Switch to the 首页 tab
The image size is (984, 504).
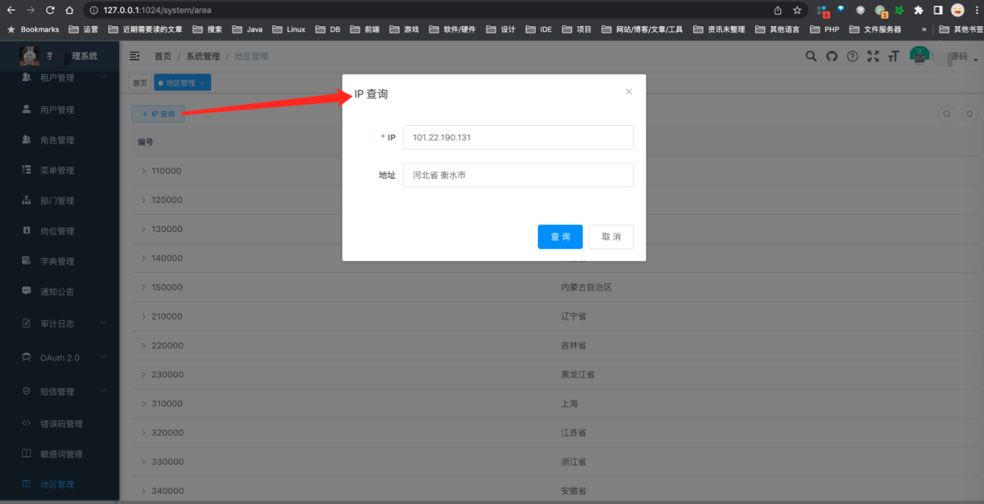140,83
